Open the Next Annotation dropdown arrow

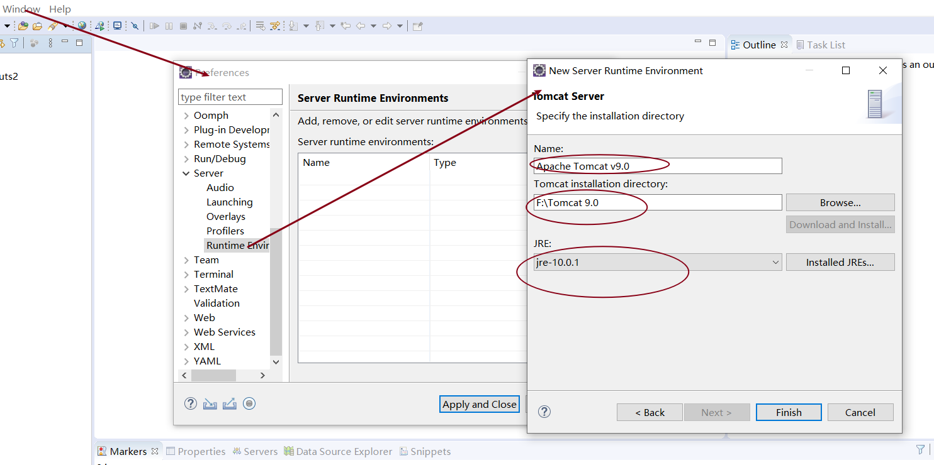click(x=306, y=26)
